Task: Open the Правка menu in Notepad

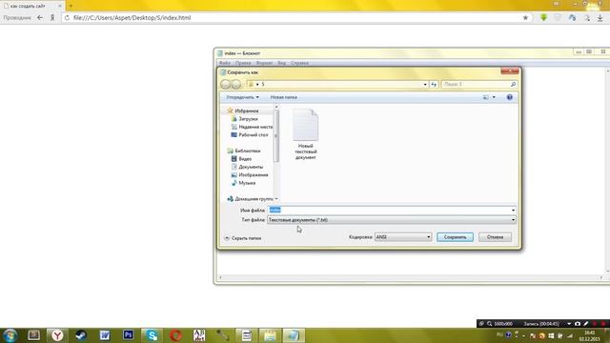Action: click(243, 63)
